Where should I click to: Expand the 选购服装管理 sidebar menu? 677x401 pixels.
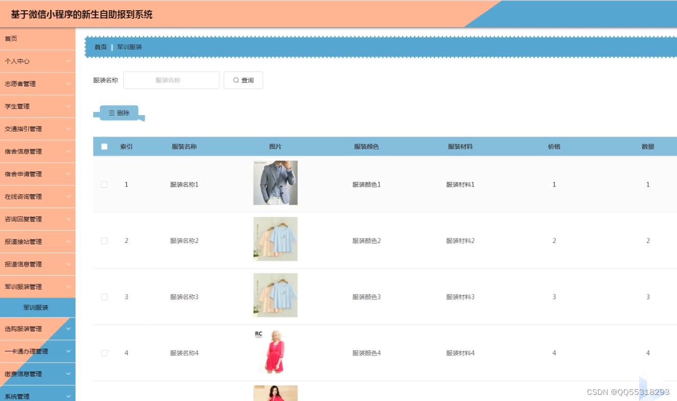click(x=38, y=329)
